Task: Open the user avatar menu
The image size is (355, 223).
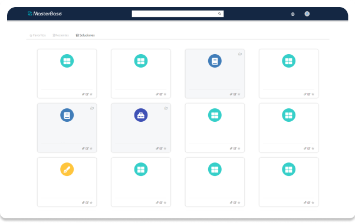Action: (x=307, y=14)
